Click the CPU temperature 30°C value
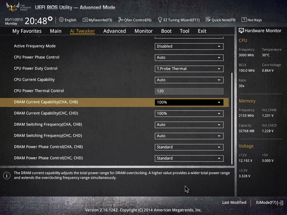Image resolution: width=287 pixels, height=215 pixels. [x=265, y=55]
